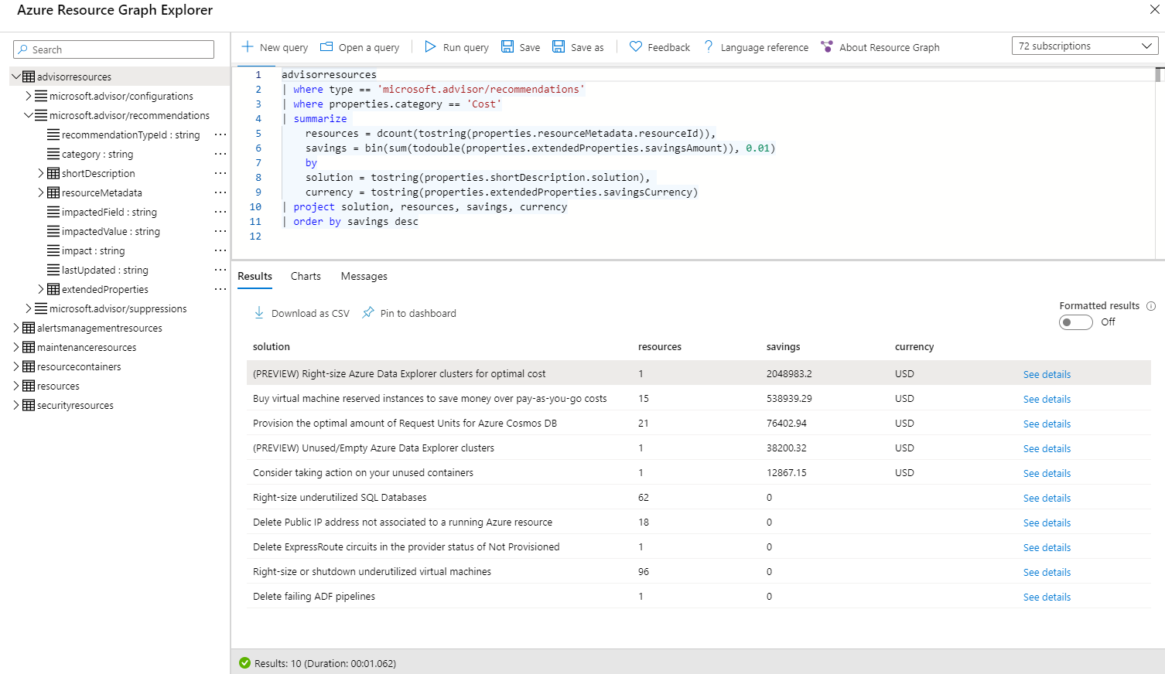Screen dimensions: 1165x674
Task: Switch to the Charts tab
Action: (306, 276)
